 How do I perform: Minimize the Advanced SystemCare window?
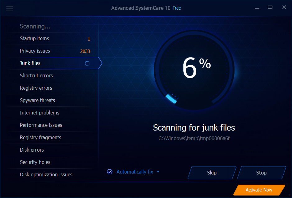[257, 8]
